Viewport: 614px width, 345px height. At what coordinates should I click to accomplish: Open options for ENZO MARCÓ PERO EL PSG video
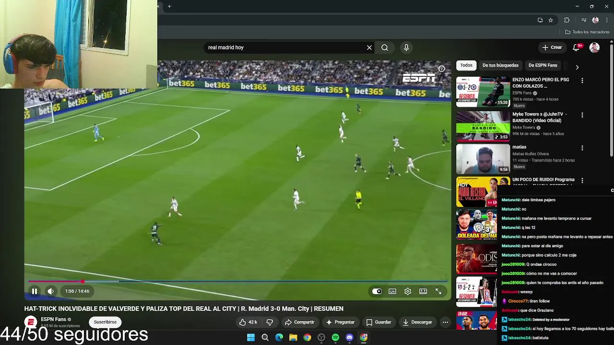point(582,81)
